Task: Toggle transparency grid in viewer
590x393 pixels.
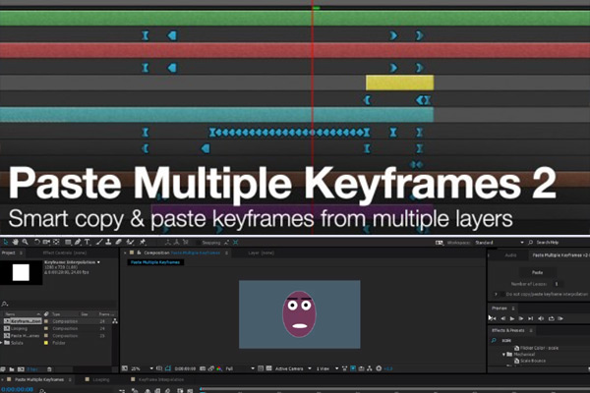Action: click(x=269, y=368)
